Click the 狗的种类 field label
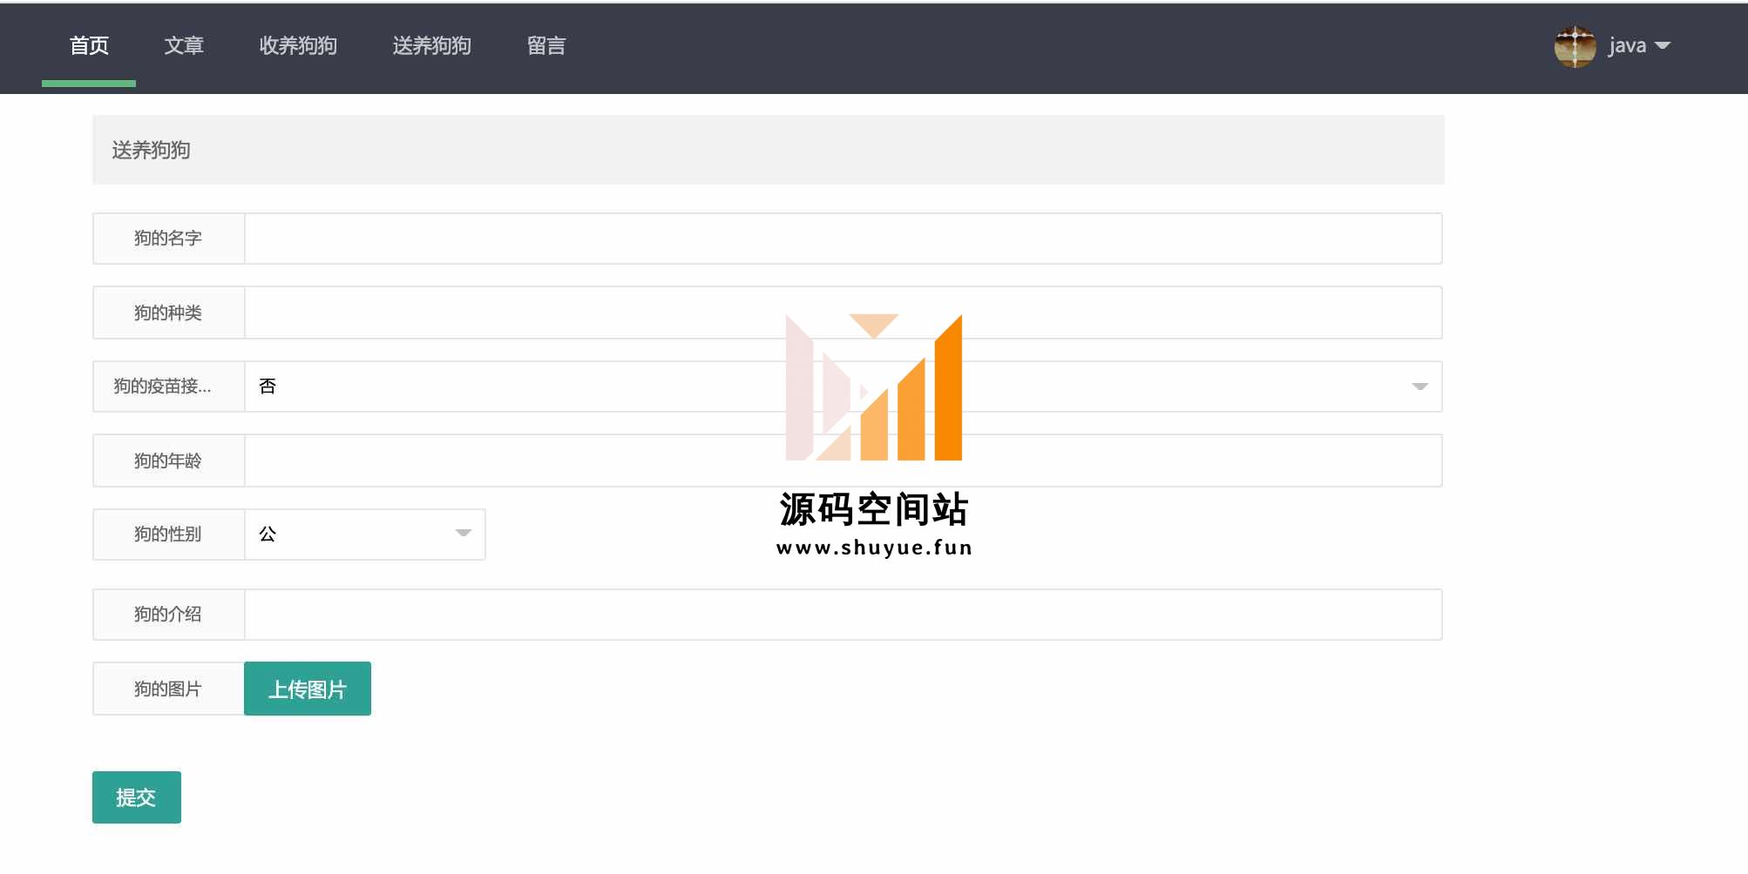Viewport: 1748px width, 874px height. pyautogui.click(x=168, y=313)
